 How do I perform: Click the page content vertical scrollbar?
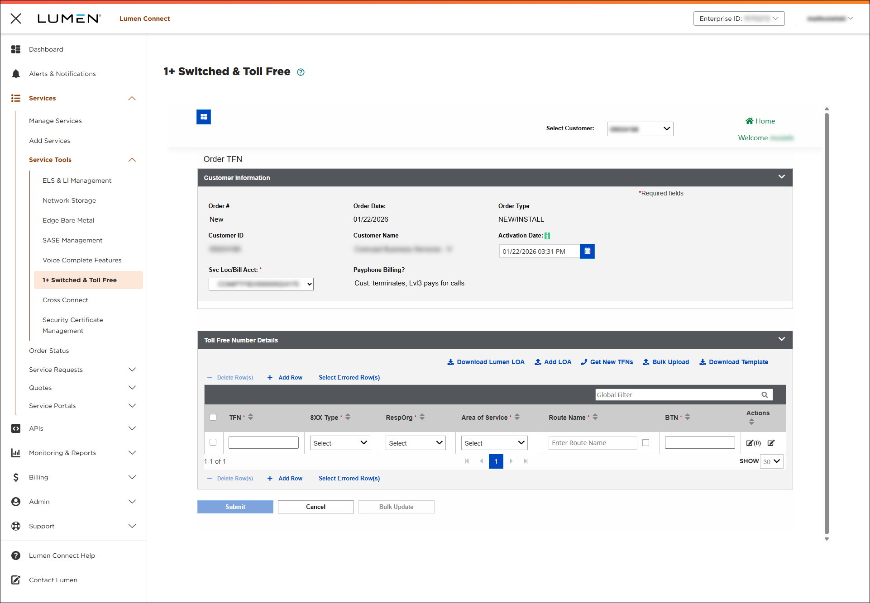tap(827, 323)
